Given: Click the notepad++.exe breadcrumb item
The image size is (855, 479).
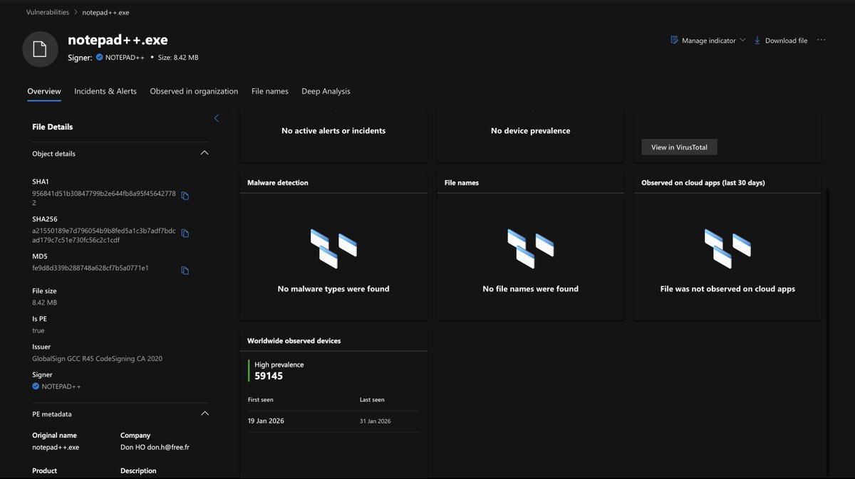Looking at the screenshot, I should [x=105, y=12].
